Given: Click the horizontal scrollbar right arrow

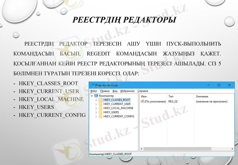Looking at the screenshot, I should click(232, 149).
